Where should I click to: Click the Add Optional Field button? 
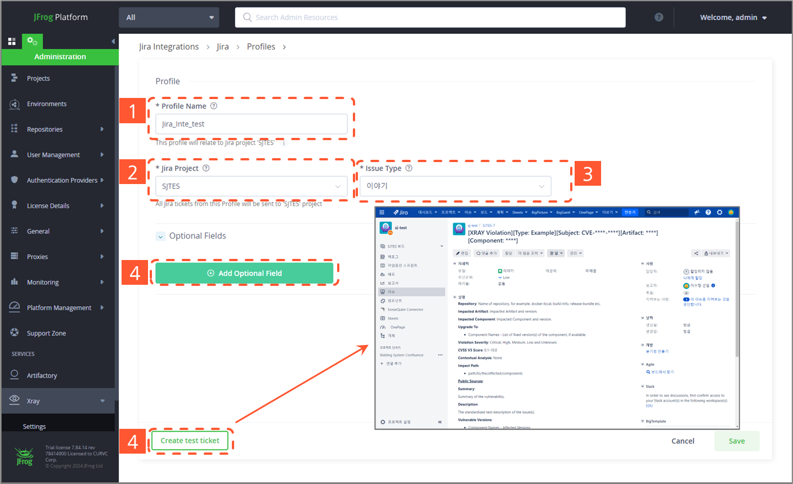click(244, 273)
